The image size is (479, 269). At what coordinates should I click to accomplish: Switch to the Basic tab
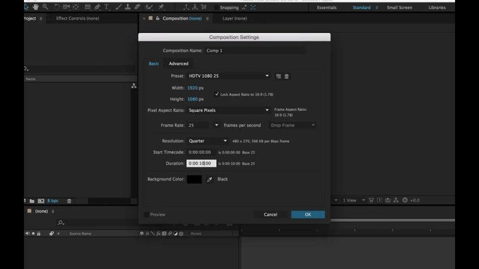[154, 63]
